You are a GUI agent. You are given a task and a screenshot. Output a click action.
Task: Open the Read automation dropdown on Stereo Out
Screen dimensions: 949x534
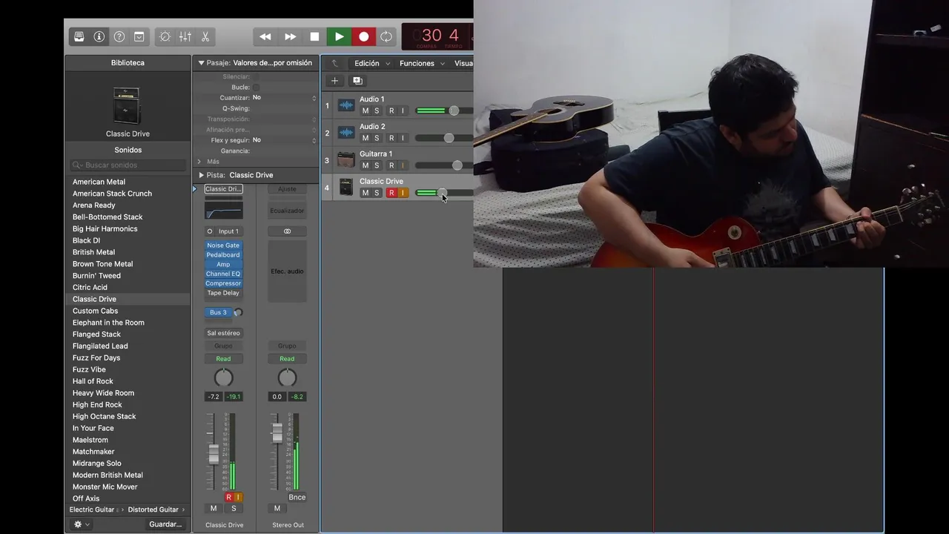pyautogui.click(x=287, y=359)
